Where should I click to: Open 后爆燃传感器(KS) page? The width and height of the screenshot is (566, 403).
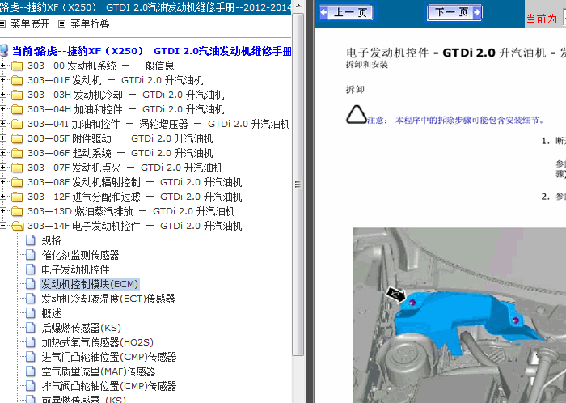[x=81, y=328]
